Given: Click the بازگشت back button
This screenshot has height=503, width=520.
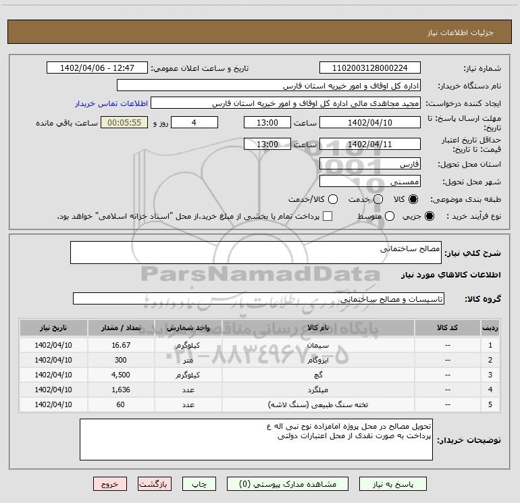Looking at the screenshot, I should tap(155, 484).
